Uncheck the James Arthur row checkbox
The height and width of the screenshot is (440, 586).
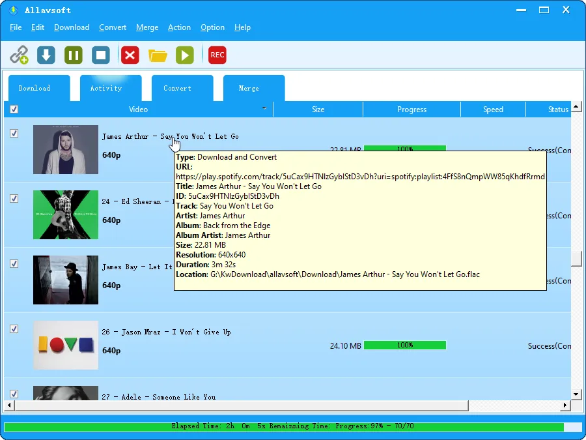pos(14,133)
